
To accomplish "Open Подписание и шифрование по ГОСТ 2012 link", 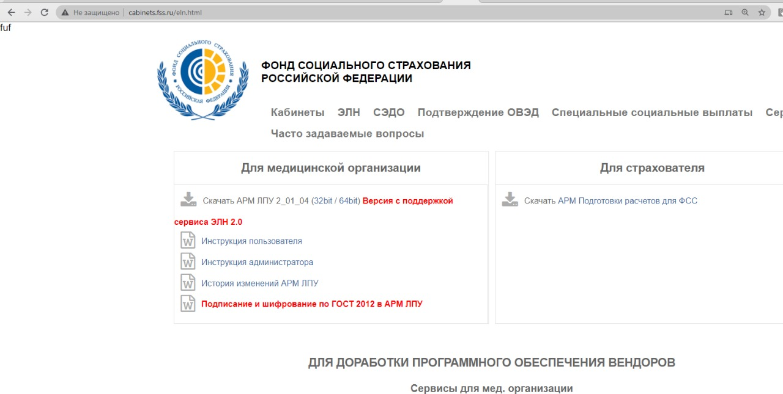I will 312,304.
